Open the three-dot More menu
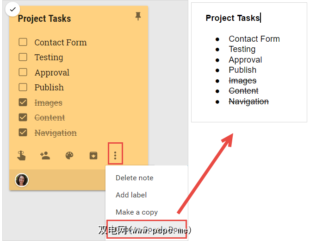 115,155
